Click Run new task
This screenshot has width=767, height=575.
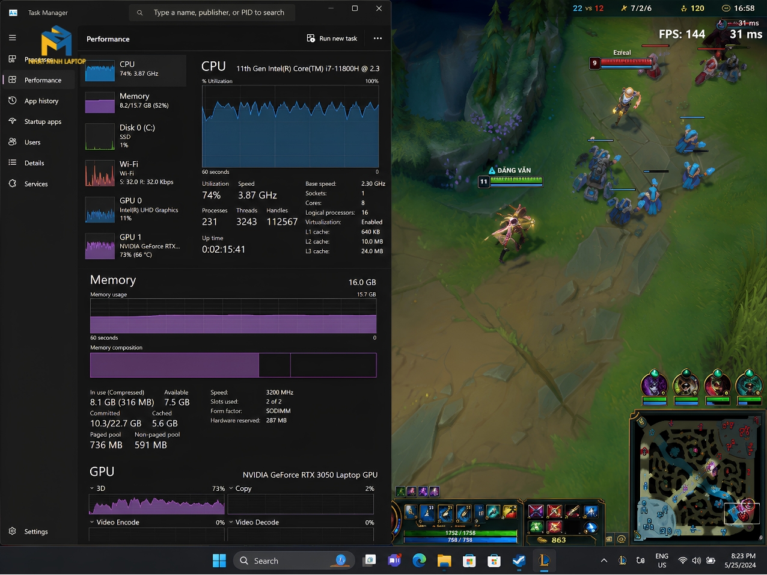332,38
